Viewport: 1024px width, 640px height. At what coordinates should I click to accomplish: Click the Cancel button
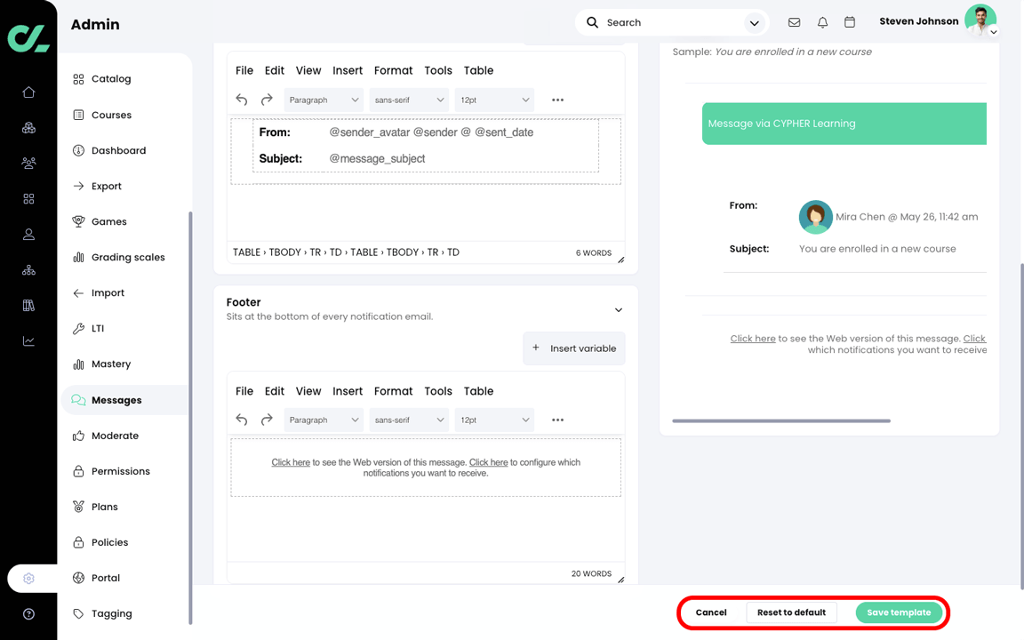click(x=711, y=612)
